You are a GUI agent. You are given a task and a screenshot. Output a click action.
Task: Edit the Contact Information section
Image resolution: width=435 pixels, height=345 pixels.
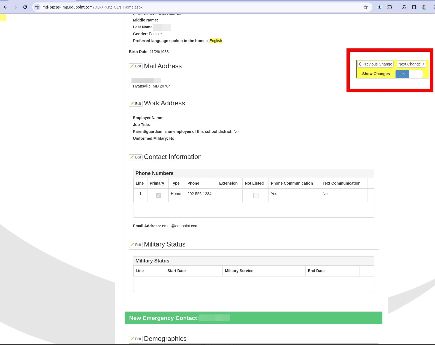point(136,157)
